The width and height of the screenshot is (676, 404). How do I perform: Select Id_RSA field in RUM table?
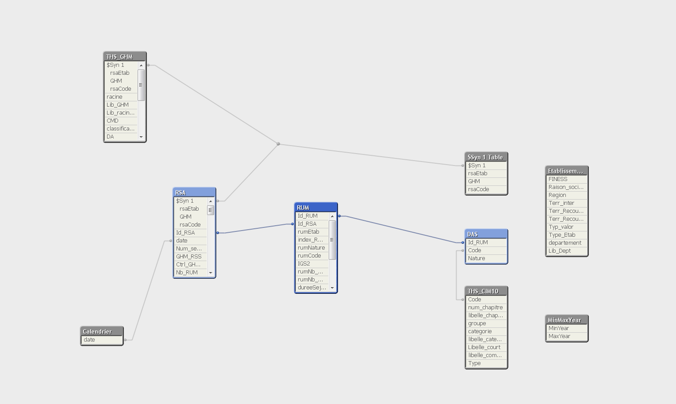pos(312,224)
